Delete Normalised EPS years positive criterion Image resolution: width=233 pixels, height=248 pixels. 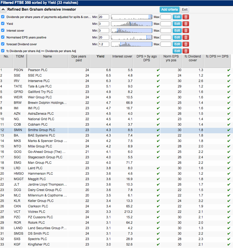[186, 37]
